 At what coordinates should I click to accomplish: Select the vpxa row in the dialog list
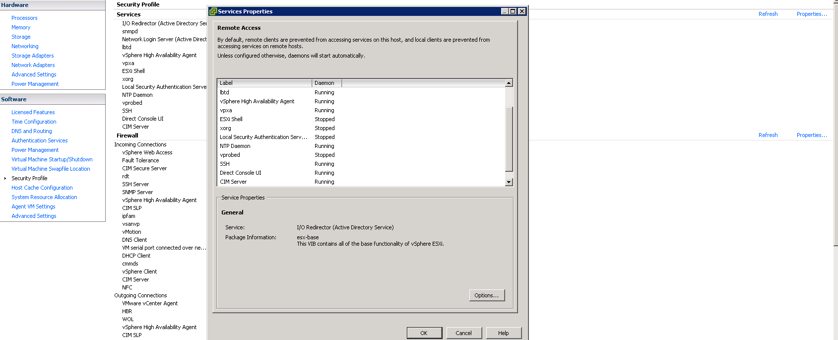[361, 110]
